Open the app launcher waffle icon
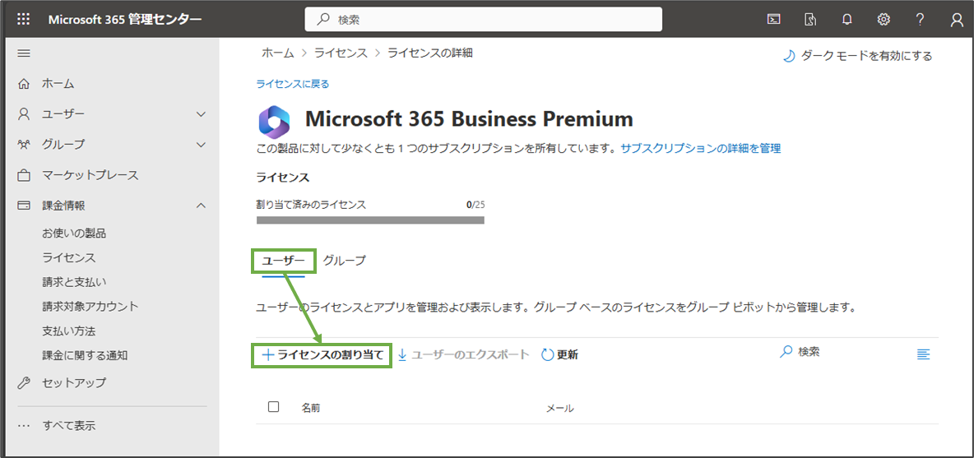This screenshot has width=974, height=458. (24, 19)
